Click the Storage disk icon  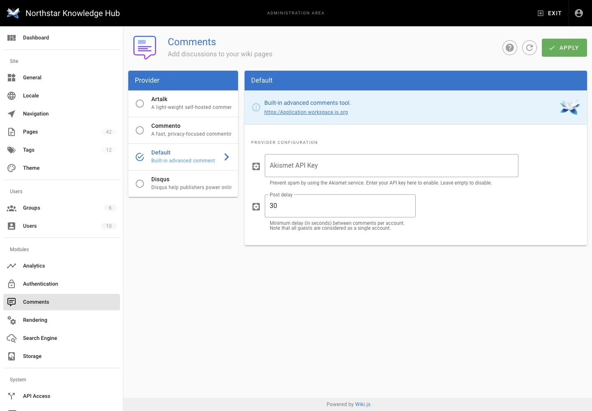(x=12, y=356)
